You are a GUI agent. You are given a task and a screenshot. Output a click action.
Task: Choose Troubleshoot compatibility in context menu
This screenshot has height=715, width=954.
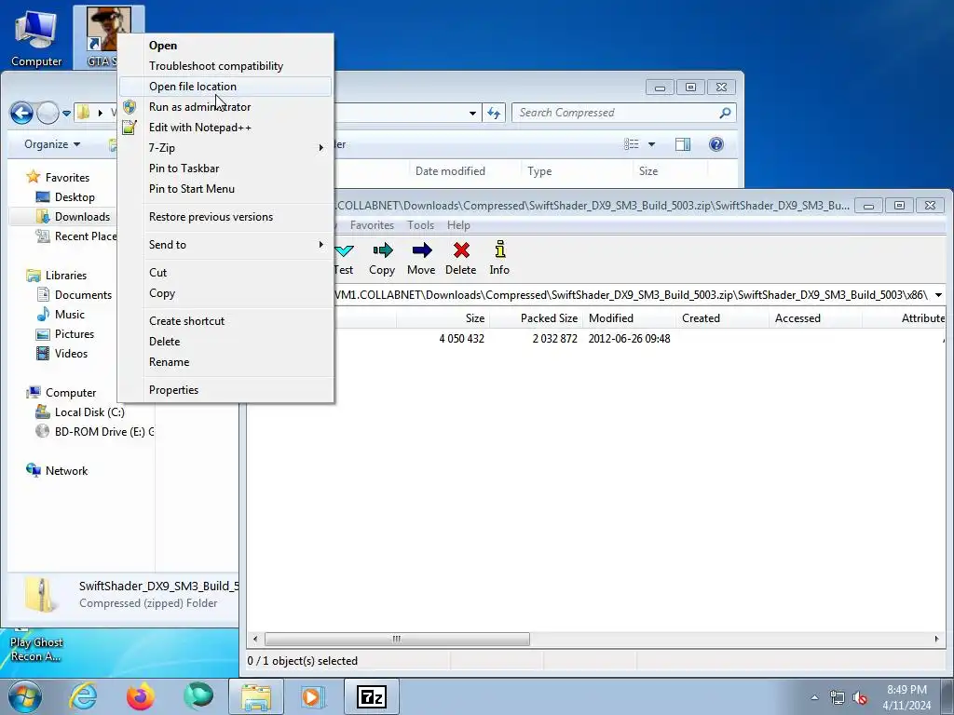225,66
